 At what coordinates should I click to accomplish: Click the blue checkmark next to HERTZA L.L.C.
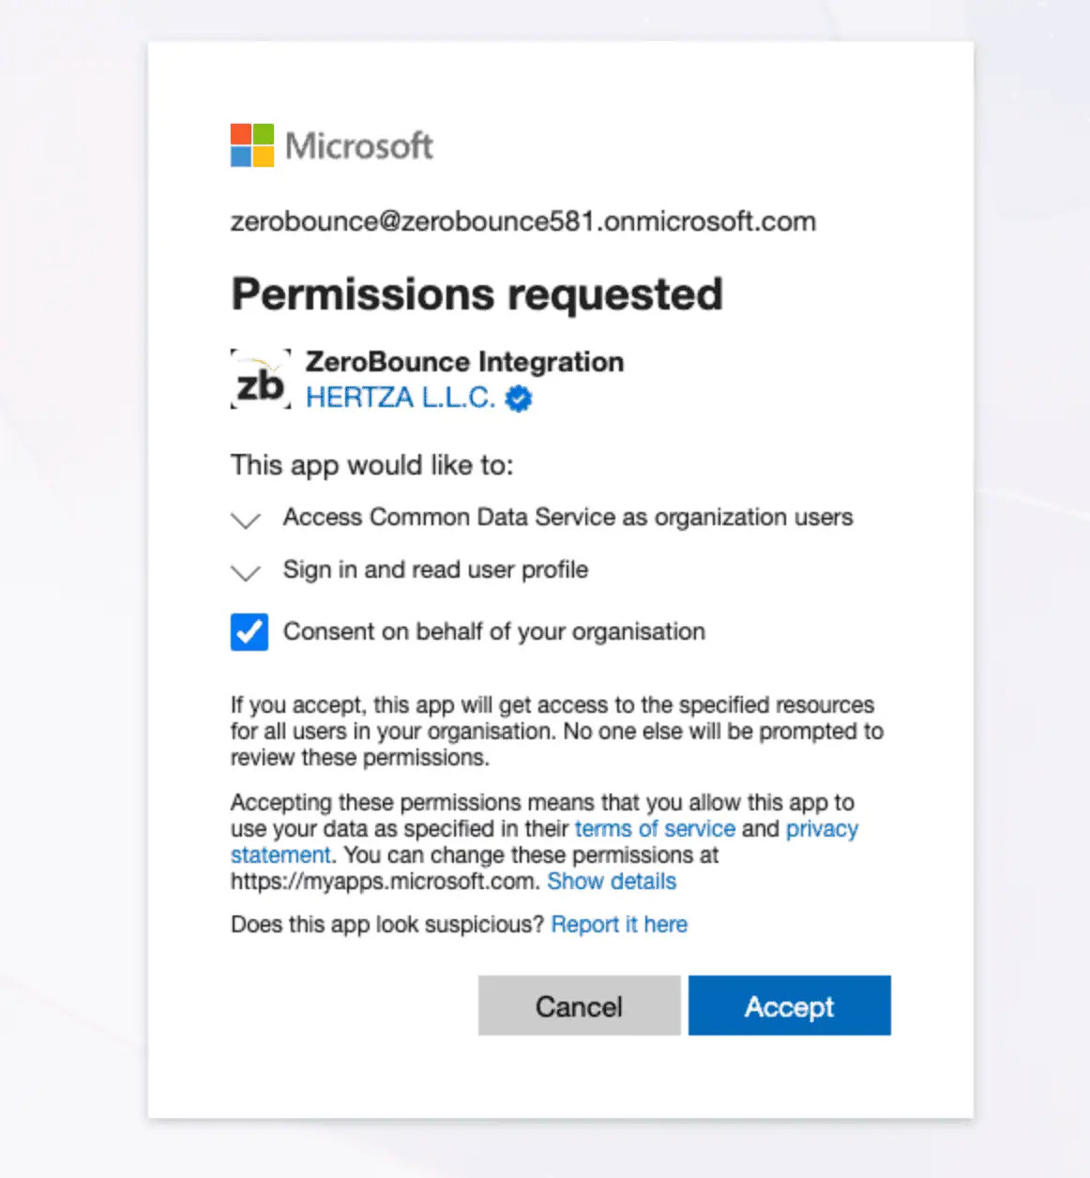pyautogui.click(x=517, y=398)
